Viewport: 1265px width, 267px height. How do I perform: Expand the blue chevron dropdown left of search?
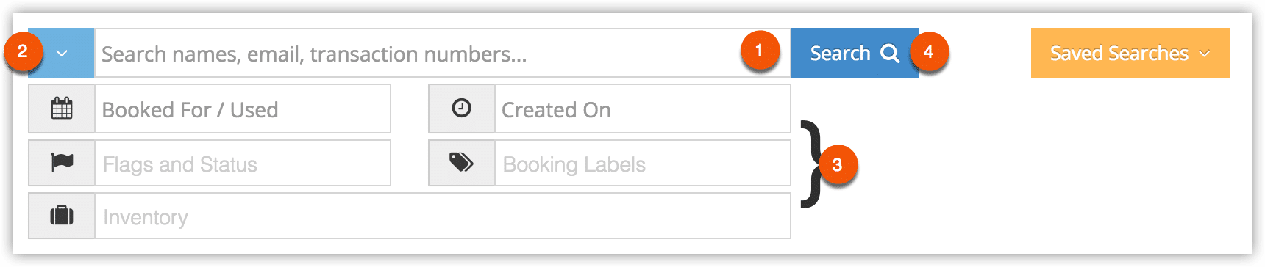(x=62, y=53)
